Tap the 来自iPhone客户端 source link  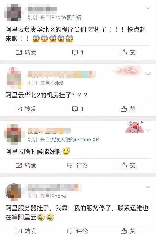coord(61,17)
